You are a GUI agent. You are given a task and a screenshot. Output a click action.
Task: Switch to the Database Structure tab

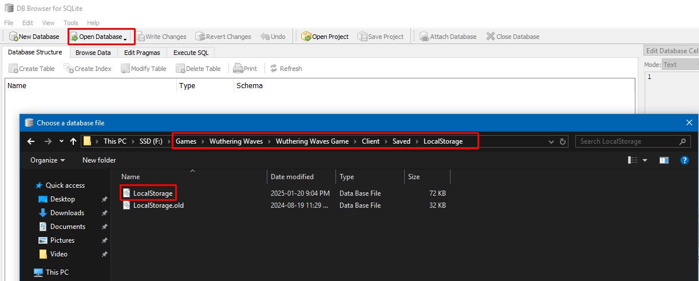pyautogui.click(x=35, y=52)
